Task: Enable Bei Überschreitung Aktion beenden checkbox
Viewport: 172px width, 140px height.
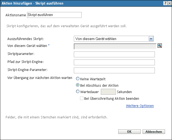Action: click(x=82, y=98)
